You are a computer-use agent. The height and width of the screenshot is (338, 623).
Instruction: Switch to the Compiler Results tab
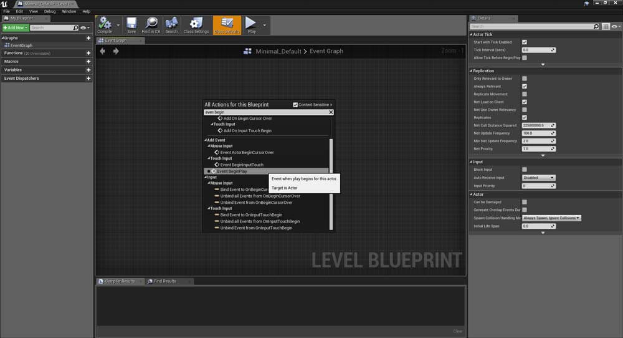pos(120,281)
